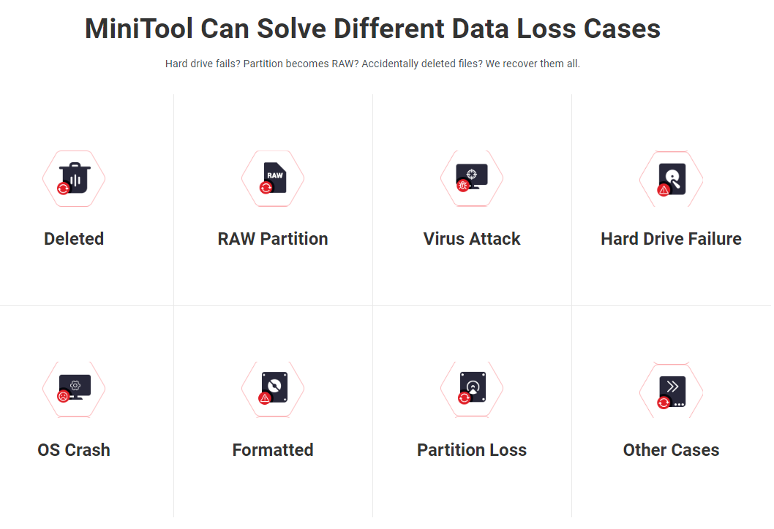Select the Virus Attack monitor icon

click(x=472, y=178)
